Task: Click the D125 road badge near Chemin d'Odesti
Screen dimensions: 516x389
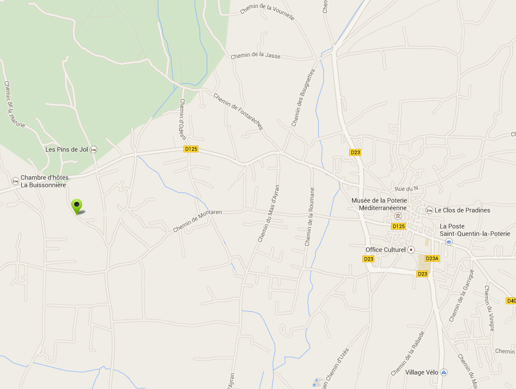Action: [191, 149]
